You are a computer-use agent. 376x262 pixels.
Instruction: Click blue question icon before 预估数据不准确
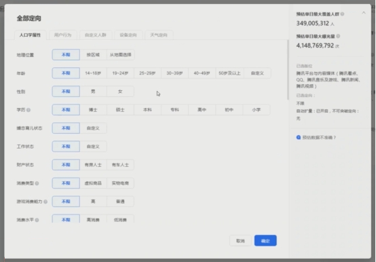click(299, 137)
